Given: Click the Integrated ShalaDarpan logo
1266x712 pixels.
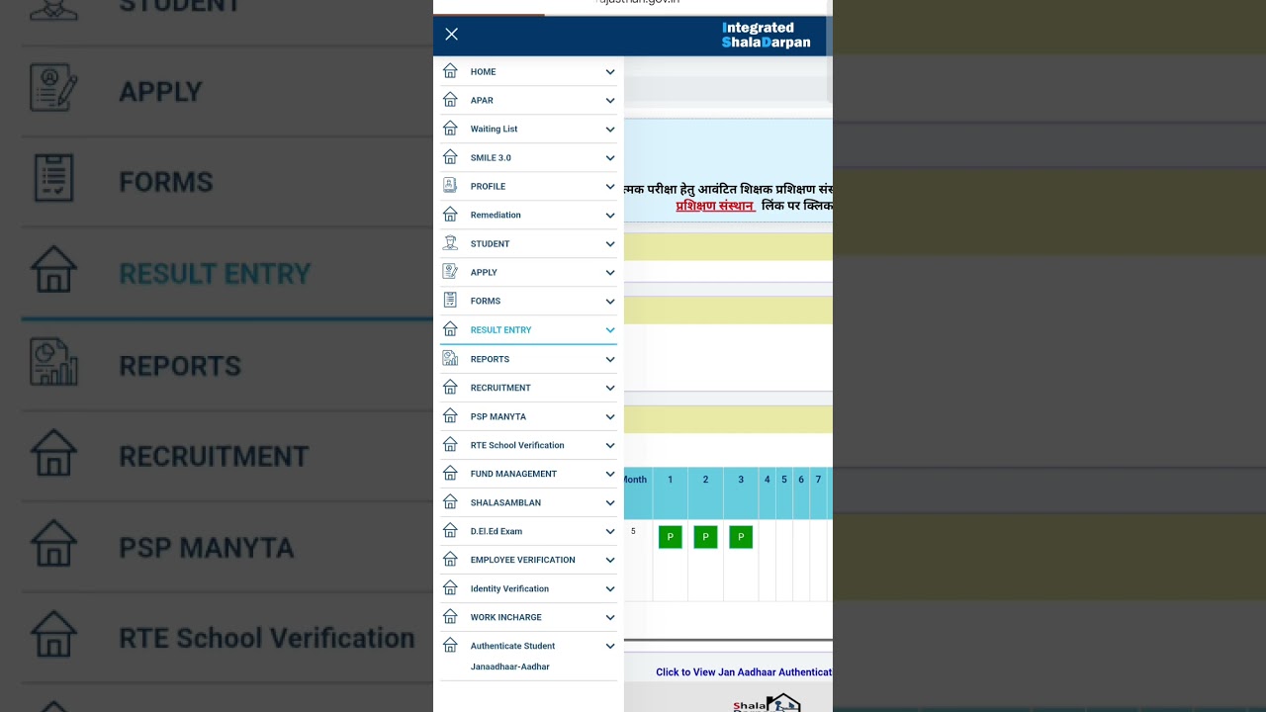Looking at the screenshot, I should click(766, 36).
